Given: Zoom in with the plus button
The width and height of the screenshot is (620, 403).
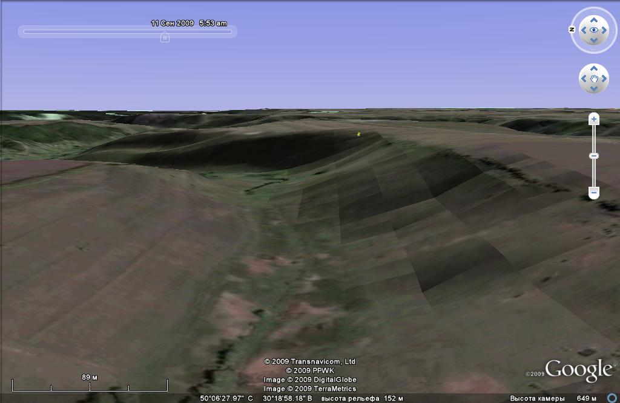Looking at the screenshot, I should point(594,119).
